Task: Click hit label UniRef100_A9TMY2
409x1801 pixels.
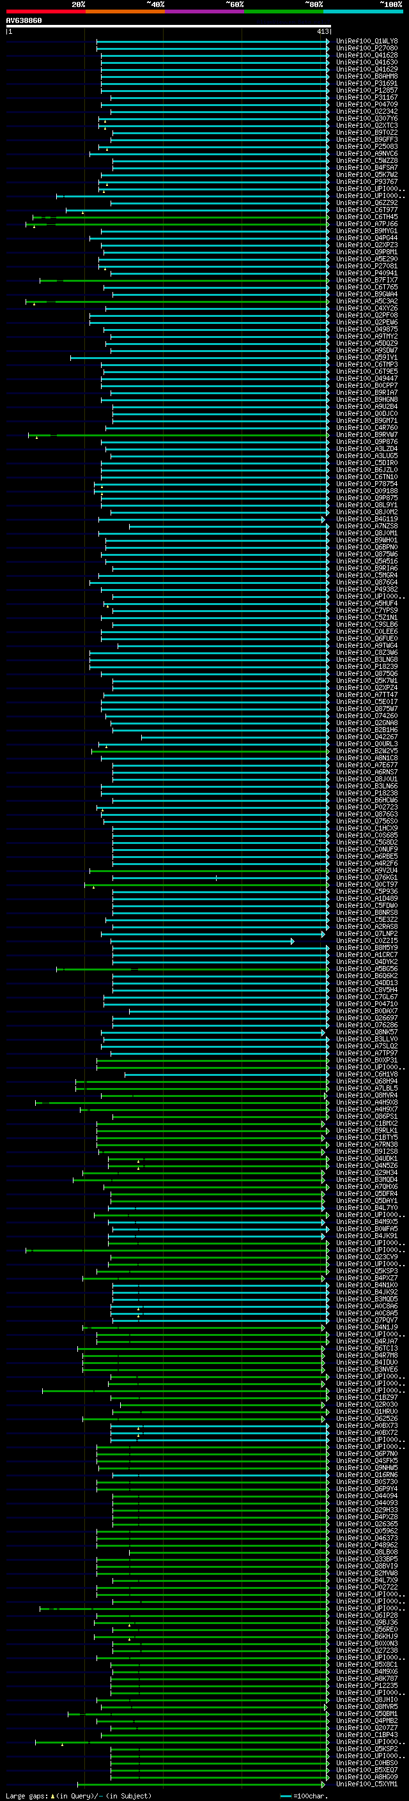Action: (x=367, y=336)
